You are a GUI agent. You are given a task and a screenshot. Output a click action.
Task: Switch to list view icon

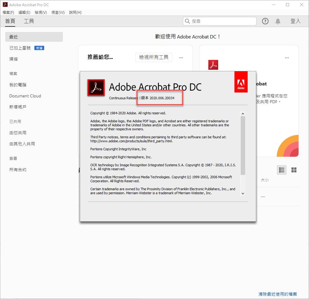[281, 170]
